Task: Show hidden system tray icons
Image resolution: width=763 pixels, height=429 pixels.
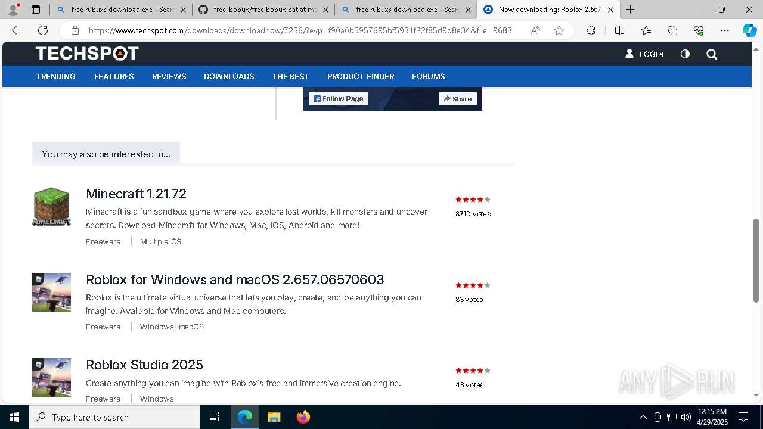Action: coord(643,417)
